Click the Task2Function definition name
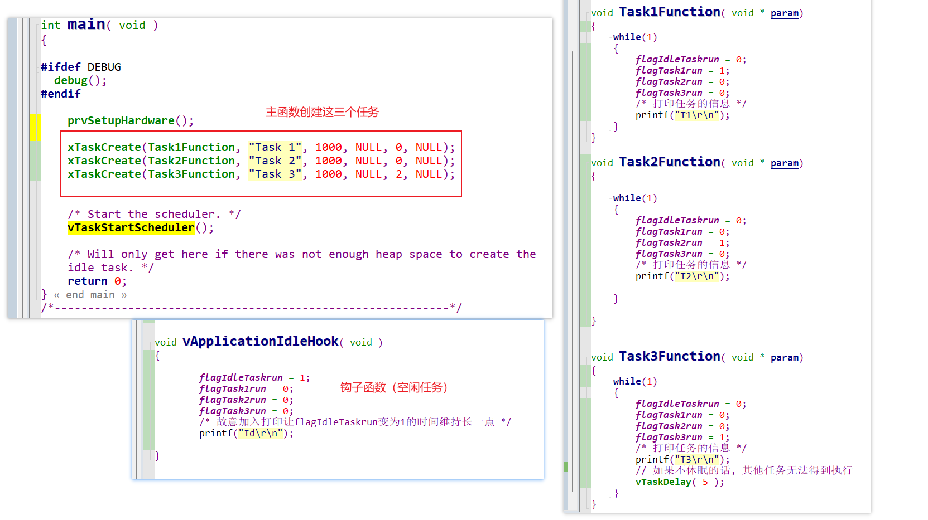Viewport: 928px width, 520px height. 670,162
